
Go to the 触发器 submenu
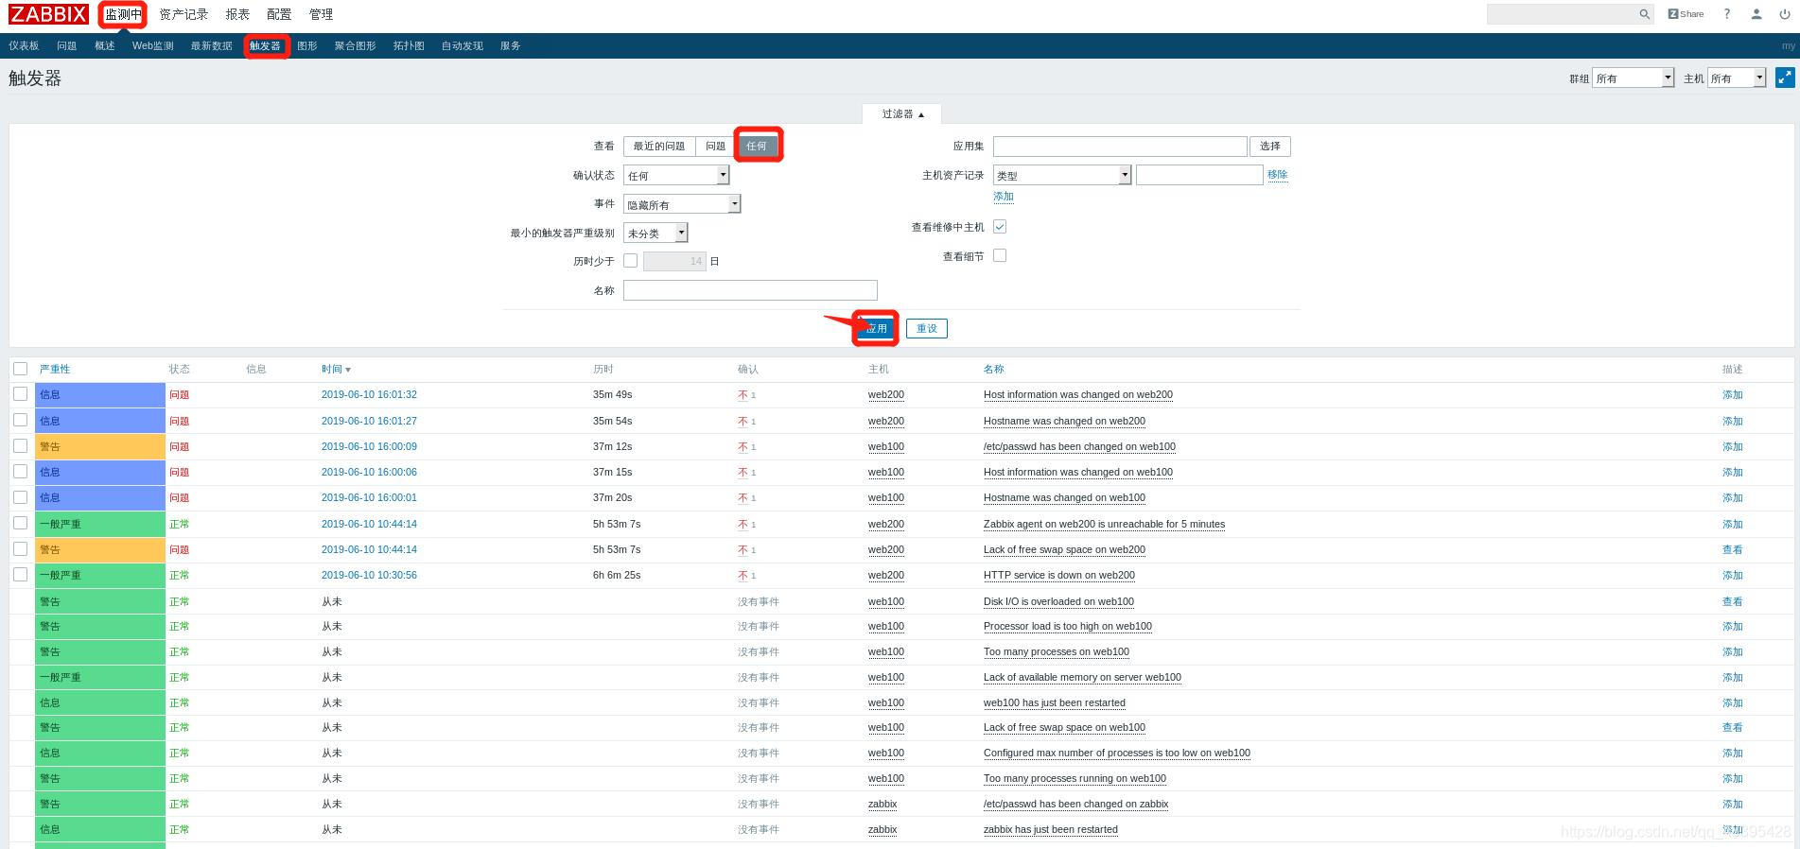pos(265,45)
